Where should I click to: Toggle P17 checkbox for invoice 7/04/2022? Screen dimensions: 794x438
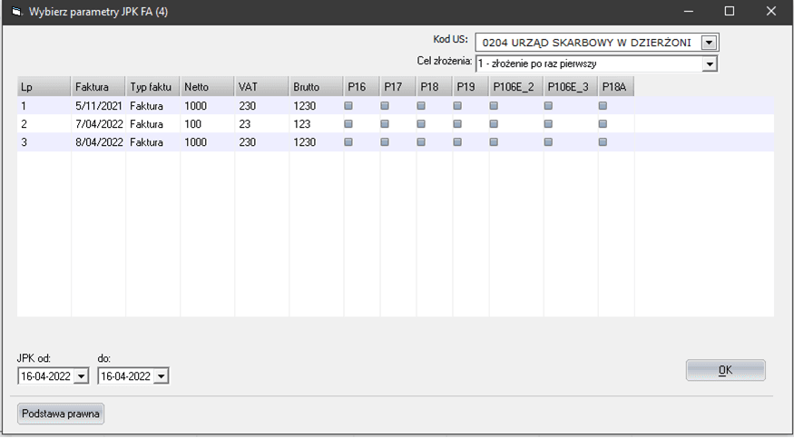pos(385,124)
